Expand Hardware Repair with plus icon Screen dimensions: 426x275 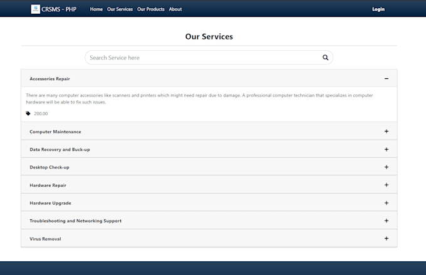pos(387,185)
